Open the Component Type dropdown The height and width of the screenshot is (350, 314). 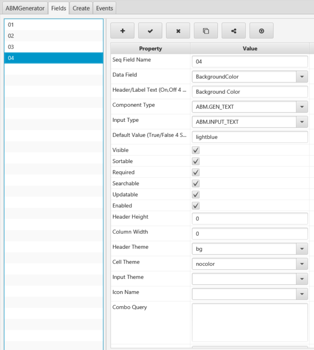click(x=302, y=107)
